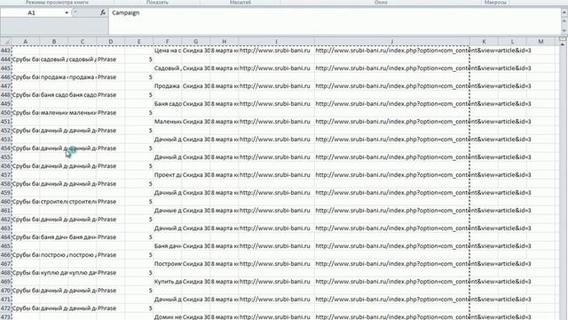This screenshot has width=568, height=320.
Task: Open the Insert Function fx dialog
Action: 103,12
